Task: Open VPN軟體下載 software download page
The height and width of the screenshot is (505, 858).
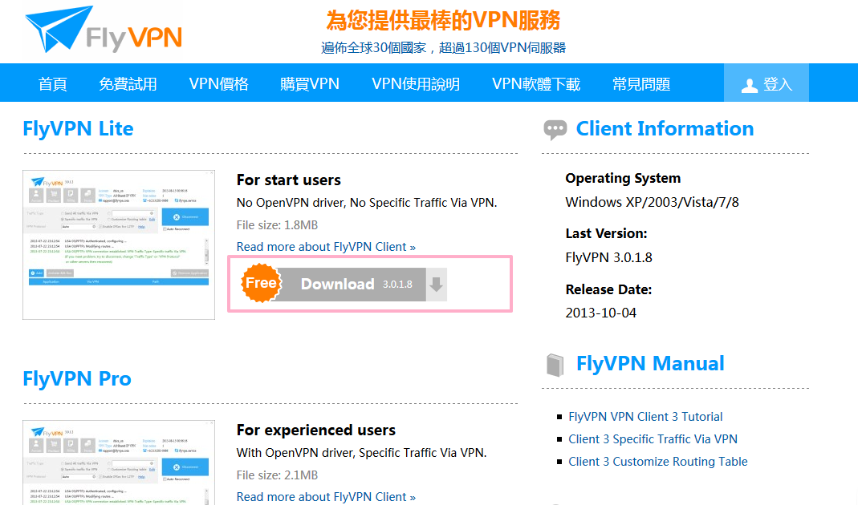Action: (535, 84)
